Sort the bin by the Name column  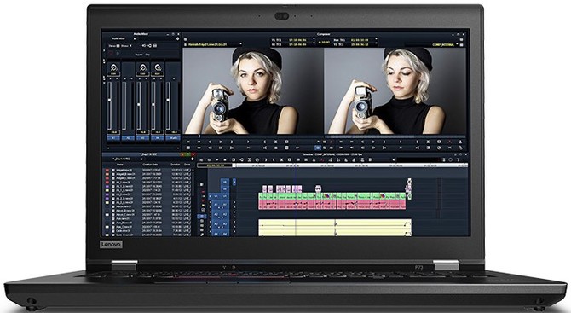pyautogui.click(x=120, y=165)
